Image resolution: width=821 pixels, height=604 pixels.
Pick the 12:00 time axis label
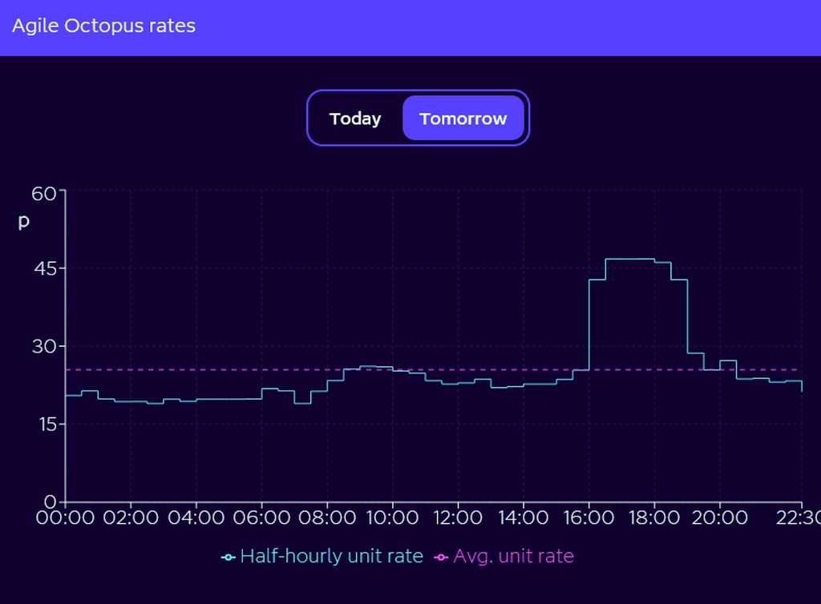tap(458, 517)
